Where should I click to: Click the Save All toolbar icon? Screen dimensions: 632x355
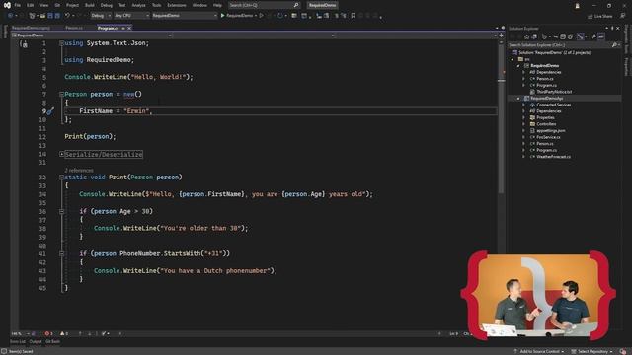point(57,16)
